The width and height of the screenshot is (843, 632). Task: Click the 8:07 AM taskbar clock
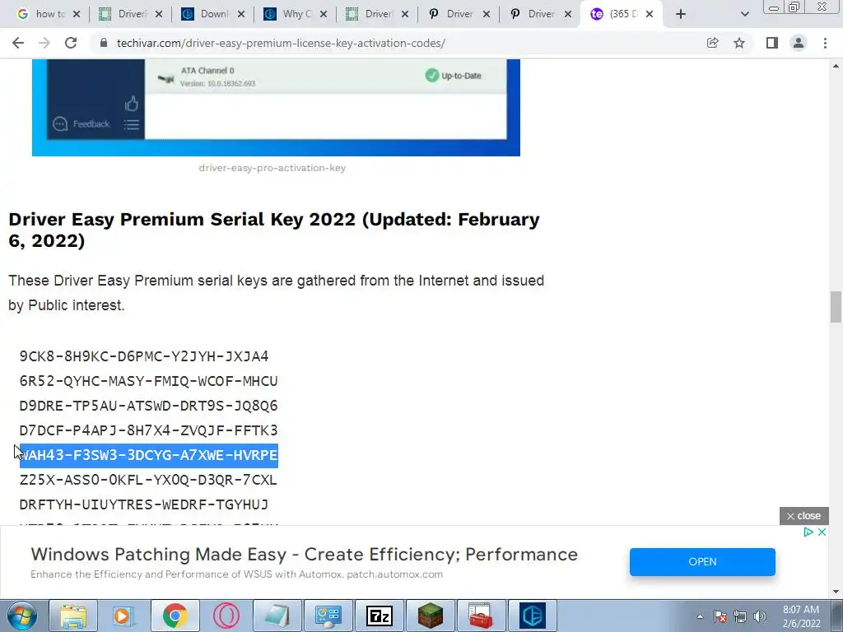pos(801,616)
